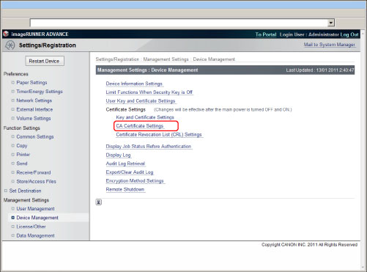Click the Settings/Registration gear icon
The width and height of the screenshot is (367, 272).
coord(10,45)
